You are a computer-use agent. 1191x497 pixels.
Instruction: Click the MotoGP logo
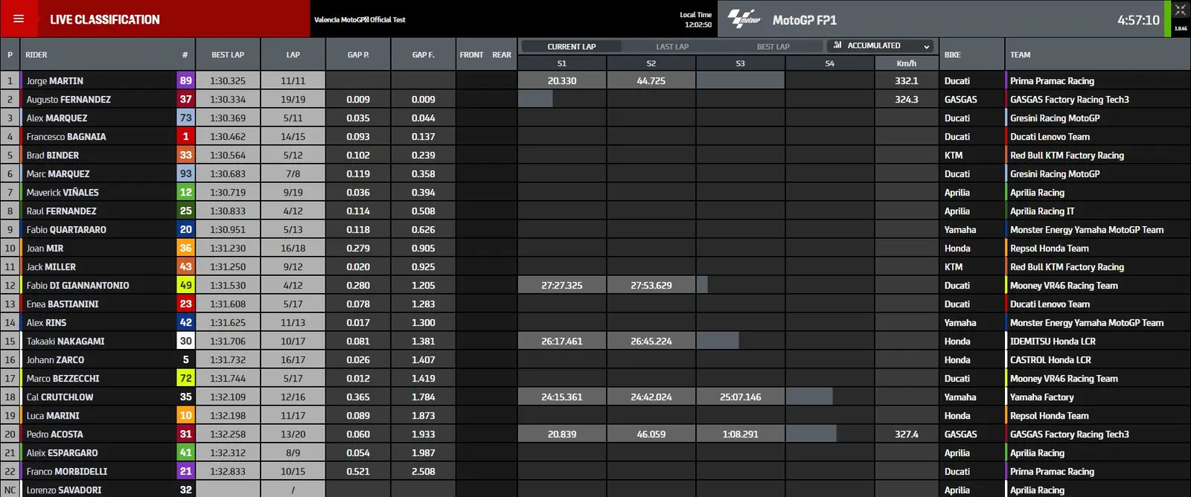click(x=744, y=19)
